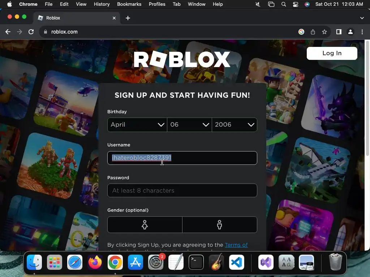This screenshot has width=370, height=277.
Task: Open Font Book from the Dock
Action: (x=286, y=262)
